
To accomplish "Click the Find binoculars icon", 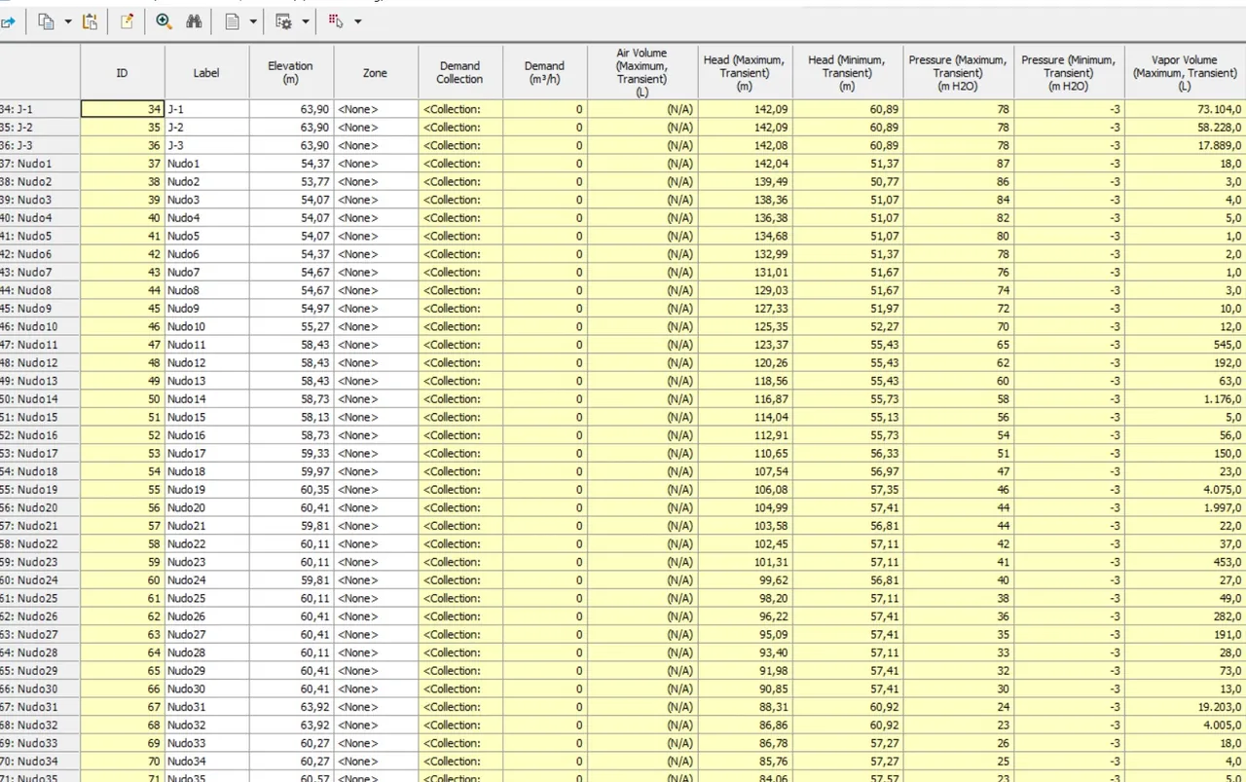I will tap(194, 21).
